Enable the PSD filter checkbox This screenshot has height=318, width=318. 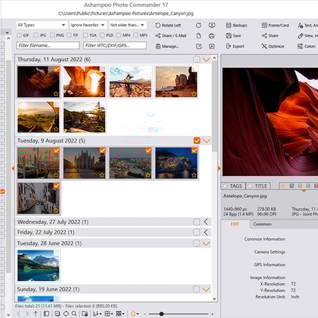(x=102, y=35)
